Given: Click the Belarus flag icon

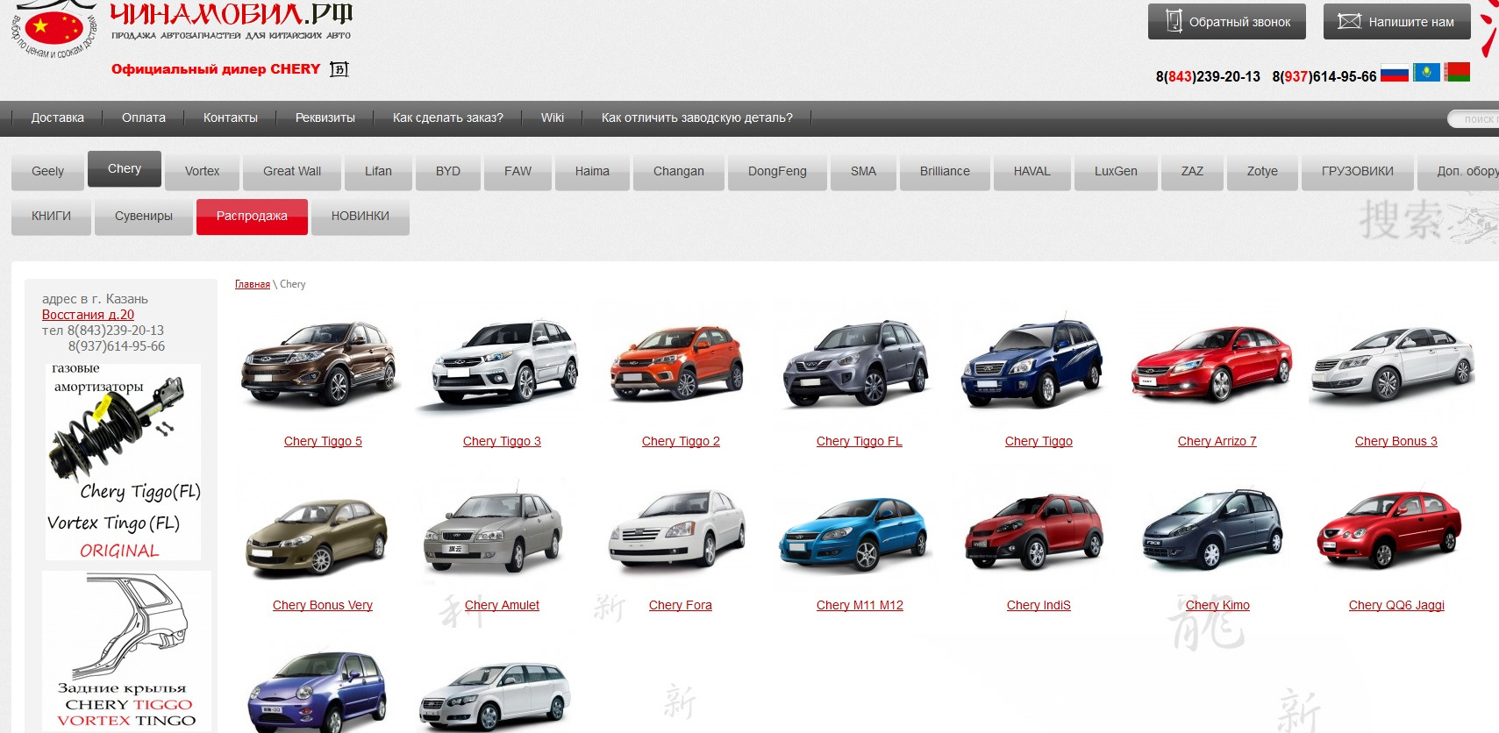Looking at the screenshot, I should [1457, 72].
